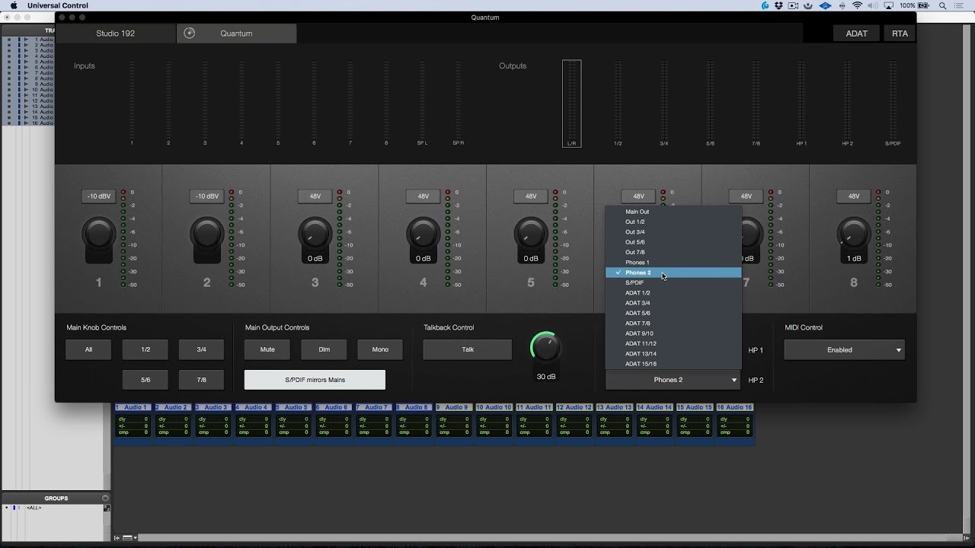Viewport: 975px width, 548px height.
Task: Select the L/R output meter
Action: pos(571,104)
